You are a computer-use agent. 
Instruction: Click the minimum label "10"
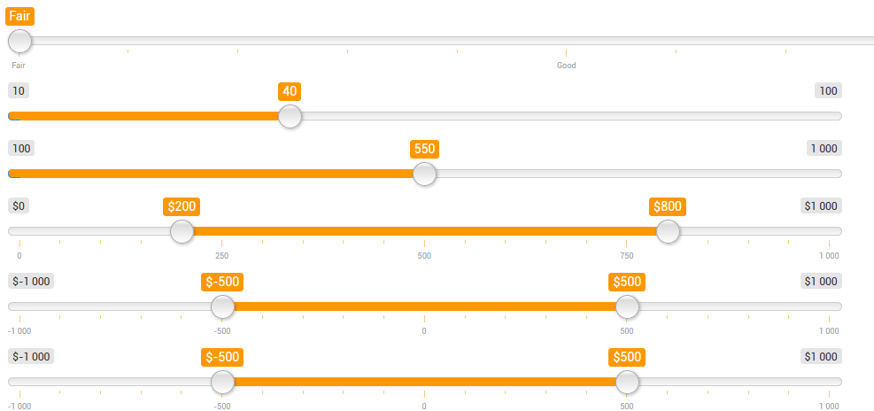19,91
